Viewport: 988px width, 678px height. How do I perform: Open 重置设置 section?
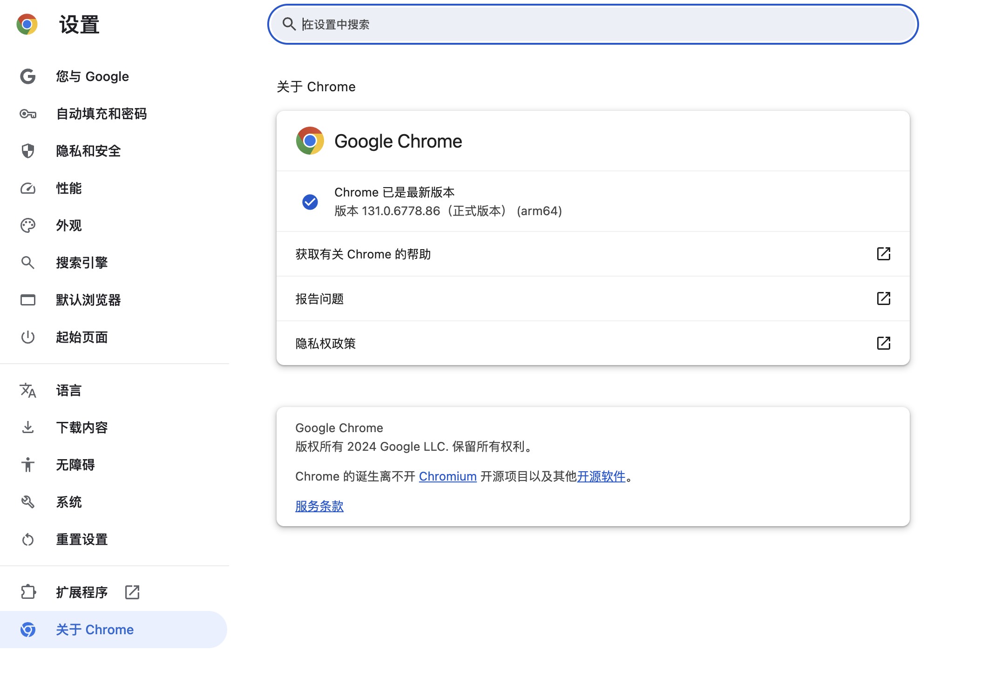[x=114, y=539]
